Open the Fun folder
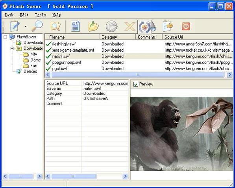Image resolution: width=235 pixels, height=188 pixels. click(x=34, y=65)
